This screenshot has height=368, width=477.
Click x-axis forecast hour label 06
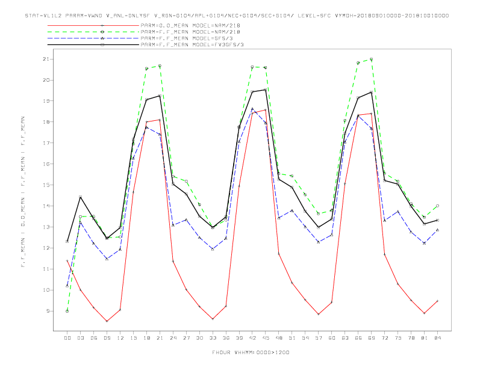pos(94,338)
